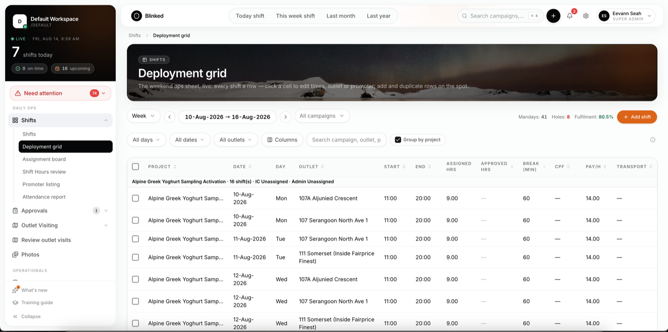
Task: Sort by Date column arrows
Action: click(250, 167)
